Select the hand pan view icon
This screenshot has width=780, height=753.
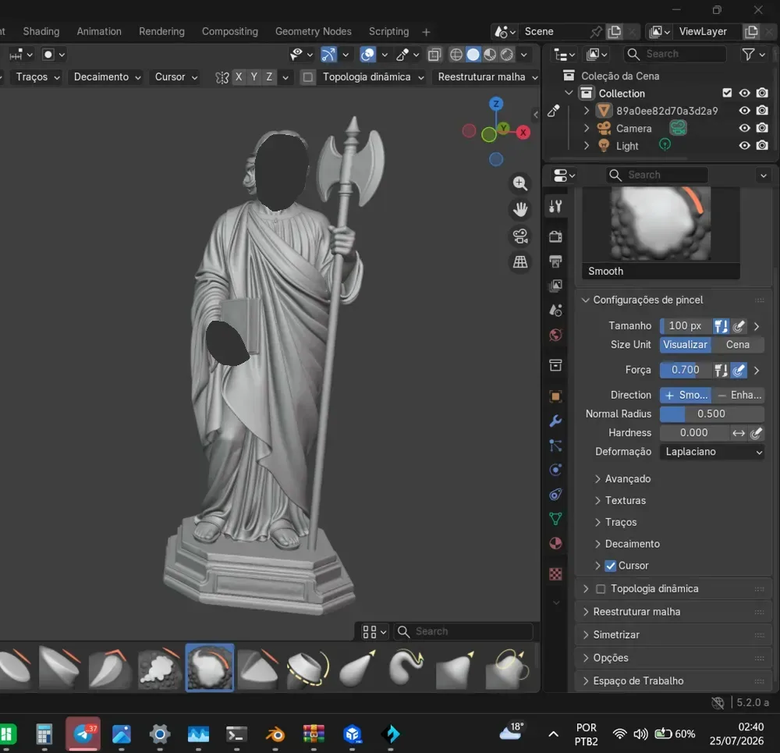click(x=519, y=210)
